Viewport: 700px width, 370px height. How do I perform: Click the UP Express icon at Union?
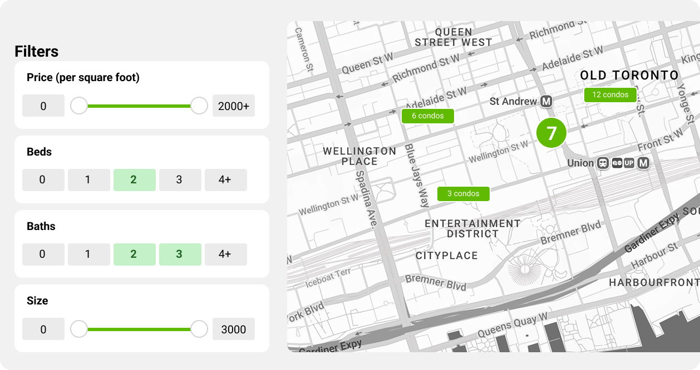coord(629,163)
